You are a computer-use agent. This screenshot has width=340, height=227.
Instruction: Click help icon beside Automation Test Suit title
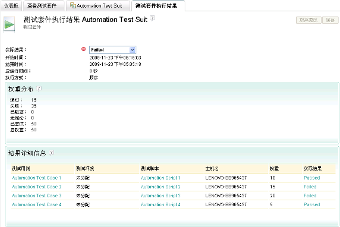tap(153, 18)
